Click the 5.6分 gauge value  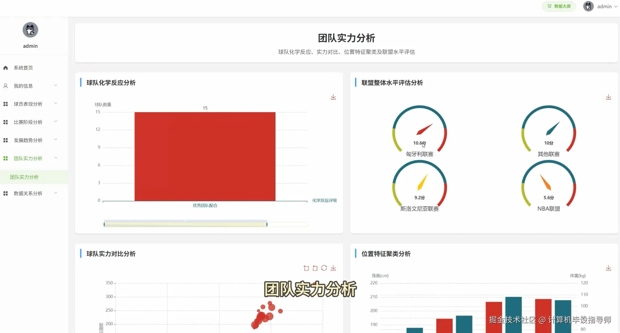(x=548, y=198)
